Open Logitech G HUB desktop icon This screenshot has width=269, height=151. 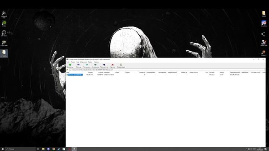coord(4,15)
